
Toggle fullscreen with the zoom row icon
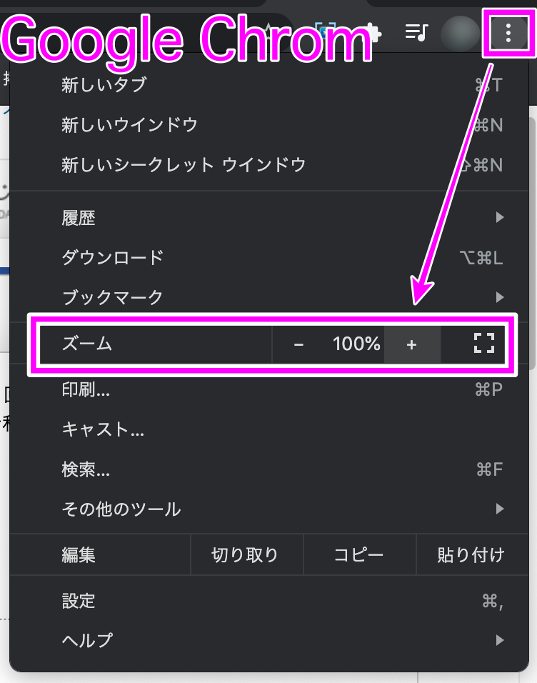tap(484, 343)
